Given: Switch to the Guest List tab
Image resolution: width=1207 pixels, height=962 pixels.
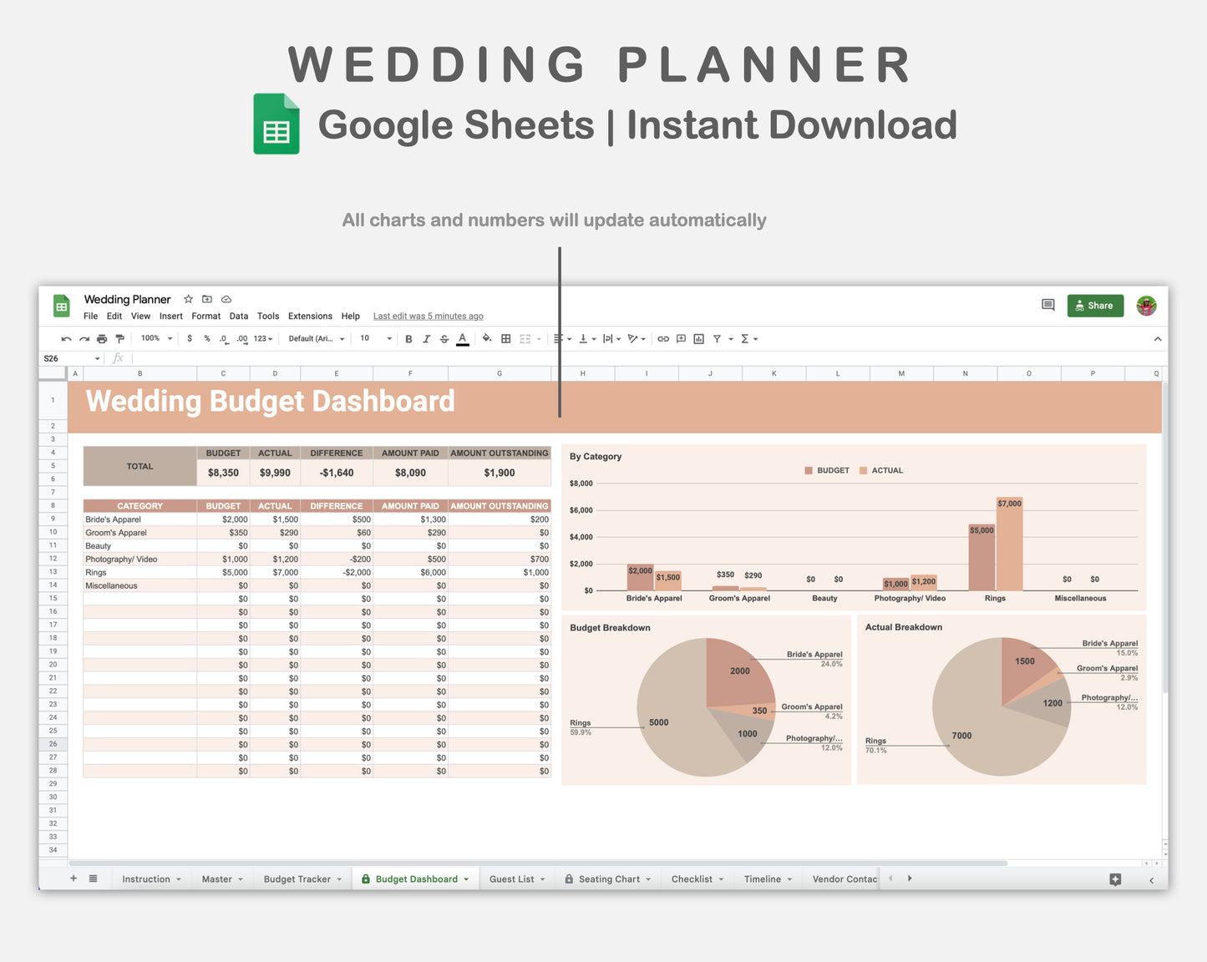Looking at the screenshot, I should click(x=513, y=878).
